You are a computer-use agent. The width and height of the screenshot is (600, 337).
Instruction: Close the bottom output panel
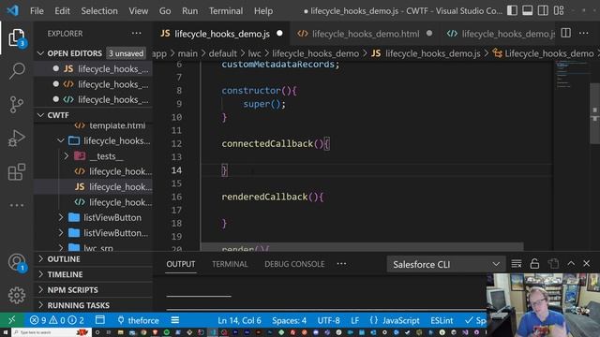pos(587,264)
